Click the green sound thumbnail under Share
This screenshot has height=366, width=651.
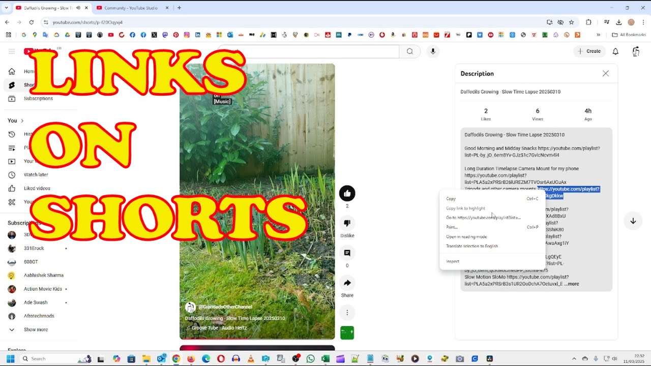coord(347,333)
